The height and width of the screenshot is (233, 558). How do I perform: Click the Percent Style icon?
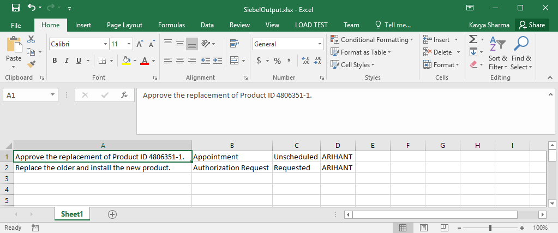point(277,61)
